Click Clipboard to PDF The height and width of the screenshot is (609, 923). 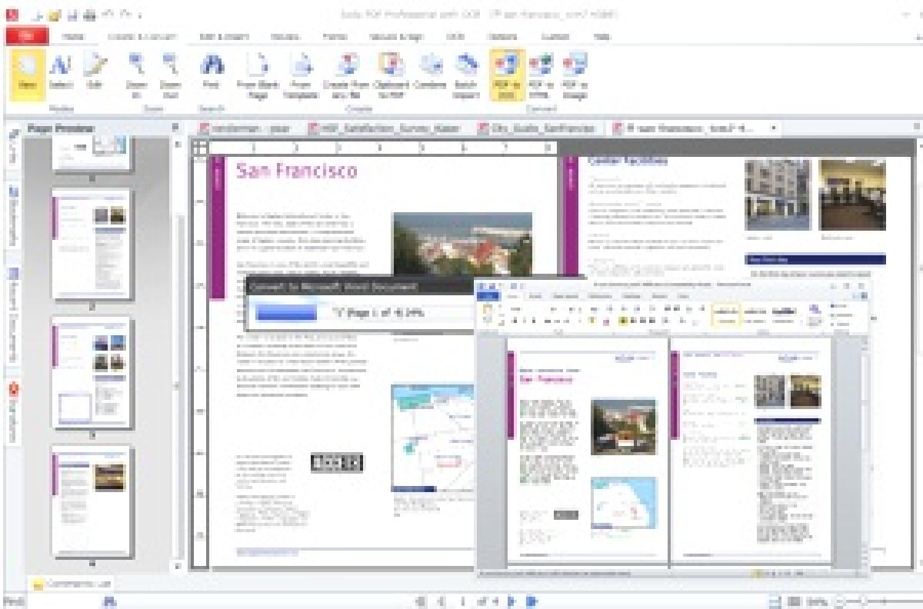(x=392, y=75)
